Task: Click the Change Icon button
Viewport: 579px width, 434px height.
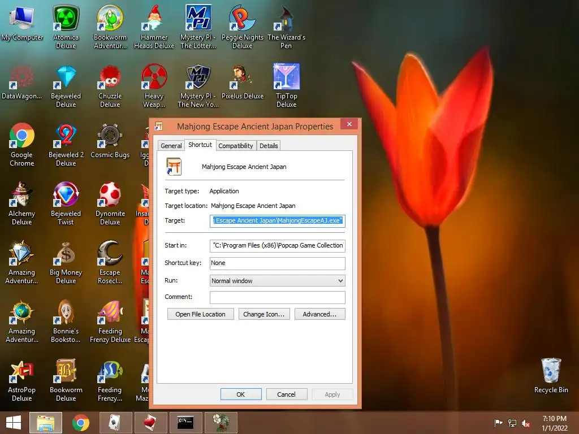Action: click(x=264, y=314)
